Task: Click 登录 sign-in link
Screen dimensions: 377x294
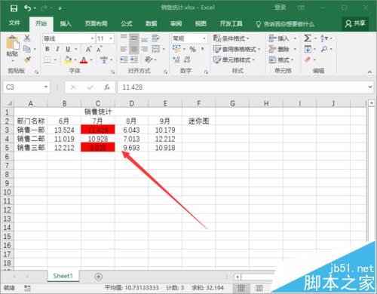Action: (280, 8)
